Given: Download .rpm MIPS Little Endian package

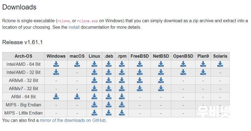Looking at the screenshot, I should pos(122,113).
